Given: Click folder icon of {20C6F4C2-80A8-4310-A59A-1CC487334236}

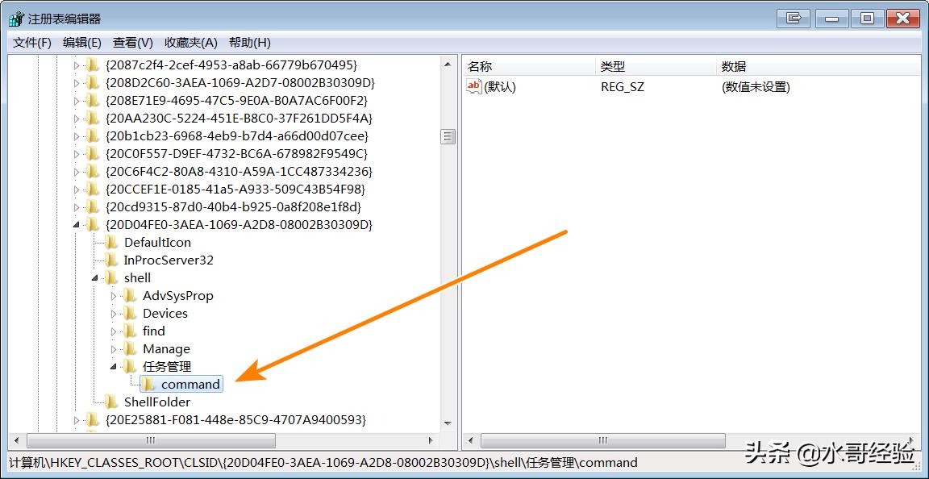Looking at the screenshot, I should click(92, 171).
